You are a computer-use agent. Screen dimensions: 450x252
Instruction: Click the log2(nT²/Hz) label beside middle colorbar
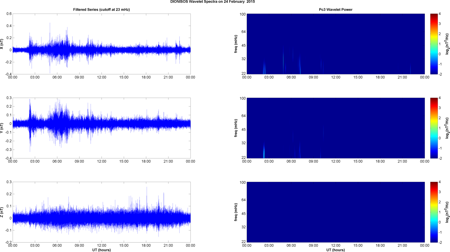coord(447,128)
